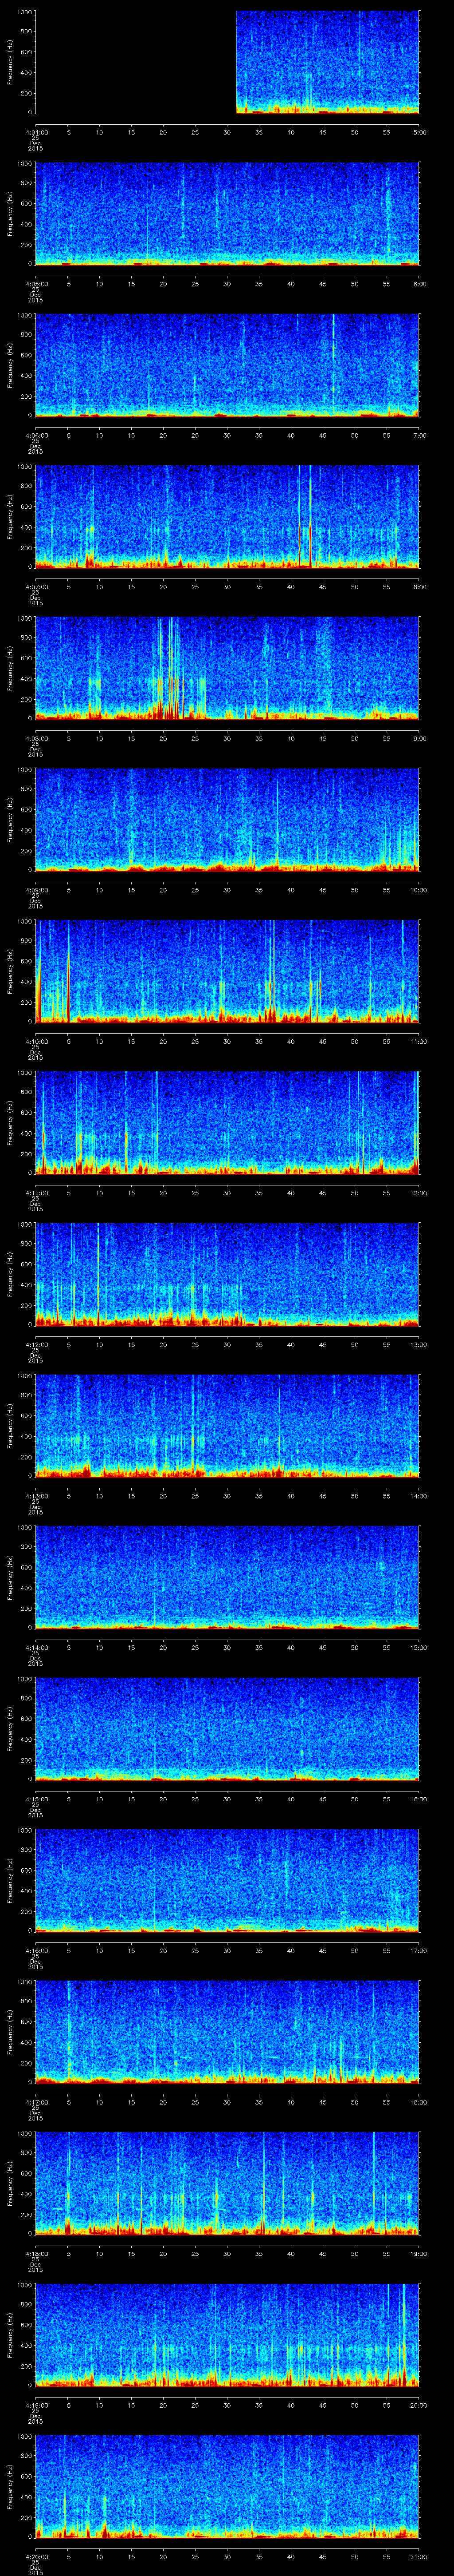Viewport: 454px width, 2576px height.
Task: Click the Frequency (Hz) axis label of the 4:14:00 panel
Action: coord(10,1577)
